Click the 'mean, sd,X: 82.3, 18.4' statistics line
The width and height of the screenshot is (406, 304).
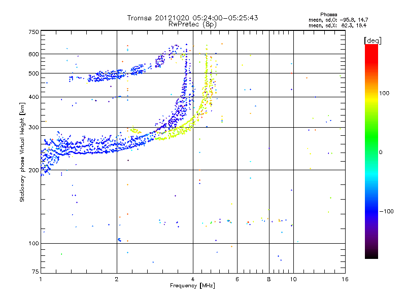pos(337,25)
